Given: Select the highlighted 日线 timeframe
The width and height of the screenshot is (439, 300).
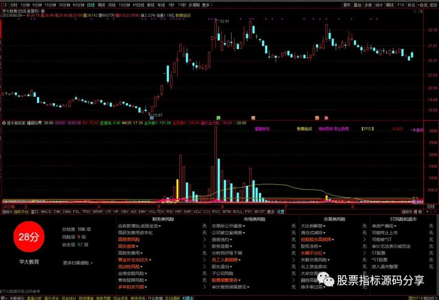Looking at the screenshot, I should pyautogui.click(x=91, y=5).
